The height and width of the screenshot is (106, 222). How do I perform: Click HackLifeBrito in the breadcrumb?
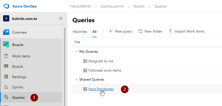81,6
